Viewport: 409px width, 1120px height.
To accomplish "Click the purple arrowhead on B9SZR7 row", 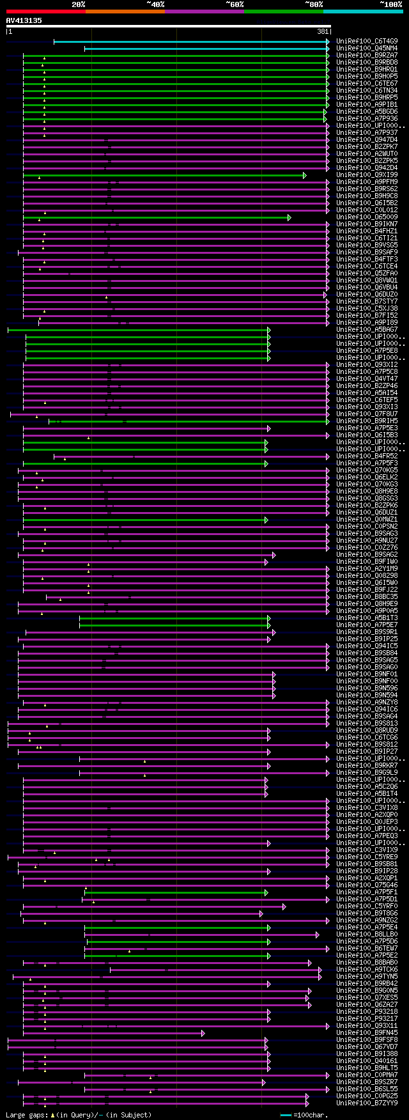I will coord(264,1082).
